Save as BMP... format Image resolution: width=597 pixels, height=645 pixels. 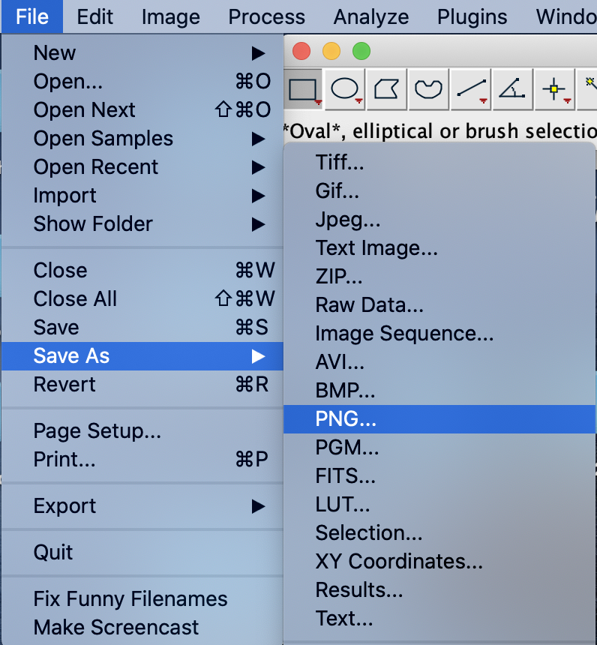(x=439, y=391)
